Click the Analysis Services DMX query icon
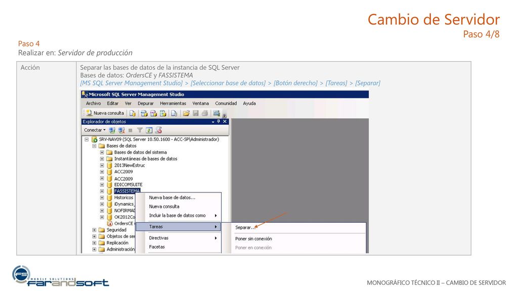The height and width of the screenshot is (291, 518). point(153,113)
